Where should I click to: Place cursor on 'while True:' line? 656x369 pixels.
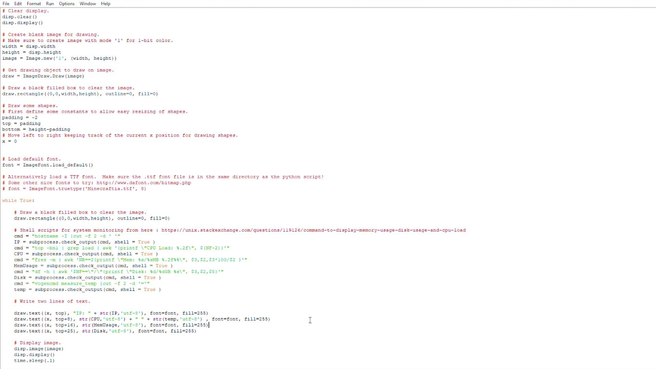(x=18, y=201)
